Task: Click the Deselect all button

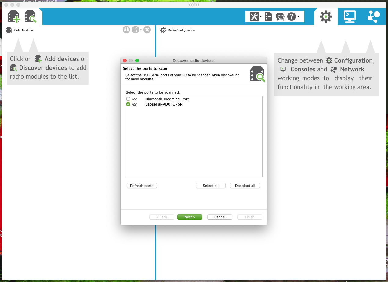Action: (x=245, y=186)
